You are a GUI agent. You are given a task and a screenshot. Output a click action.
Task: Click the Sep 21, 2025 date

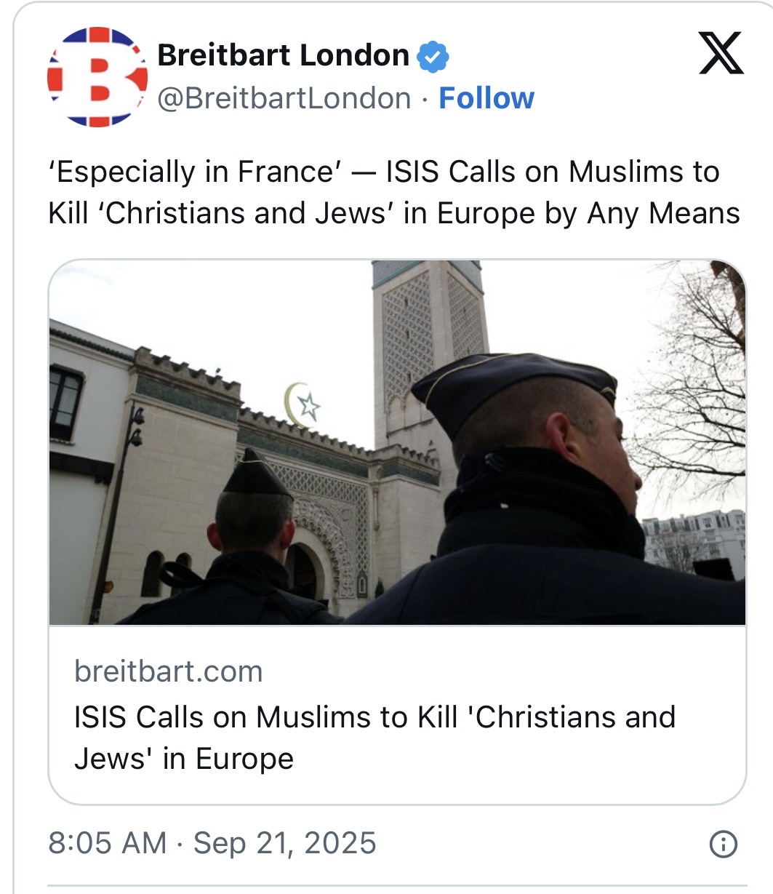[x=285, y=843]
